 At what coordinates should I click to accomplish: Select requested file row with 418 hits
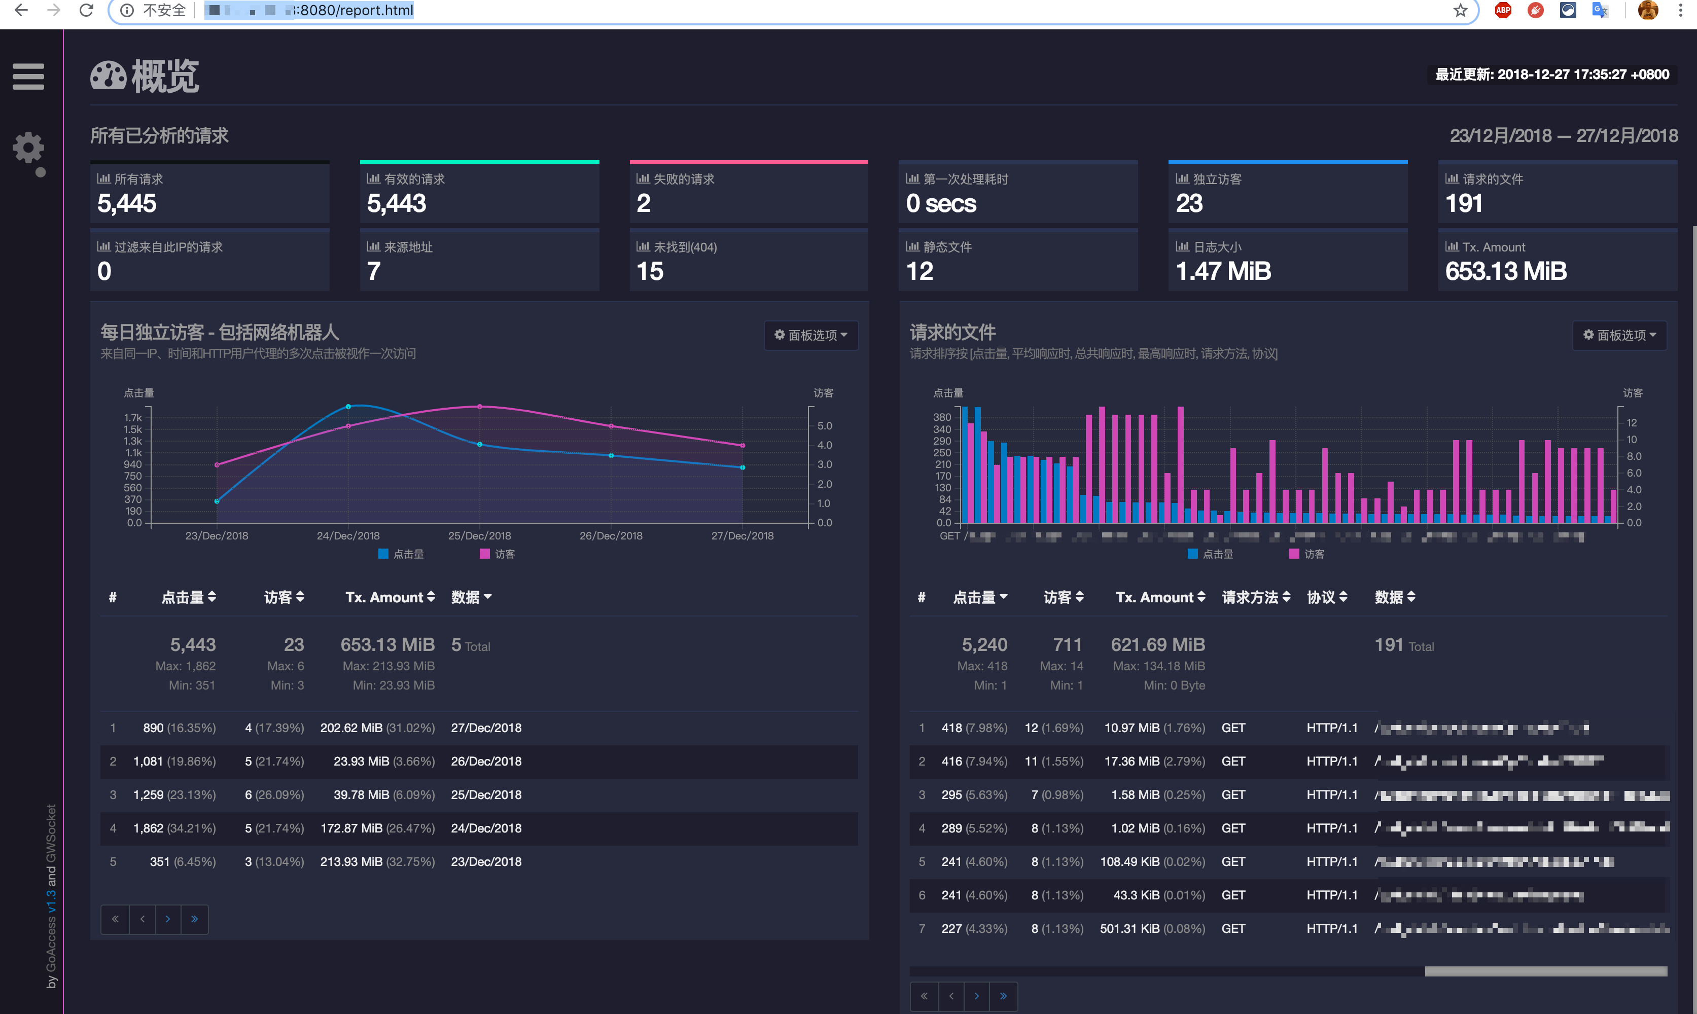tap(1288, 728)
